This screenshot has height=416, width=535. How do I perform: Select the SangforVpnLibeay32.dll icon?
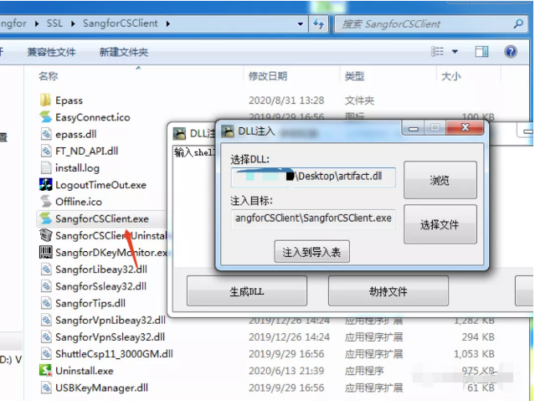[x=46, y=320]
